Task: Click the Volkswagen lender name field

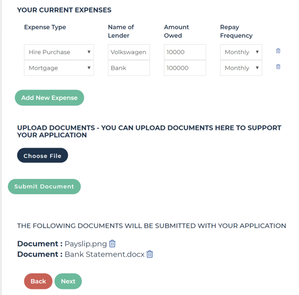Action: coord(129,52)
